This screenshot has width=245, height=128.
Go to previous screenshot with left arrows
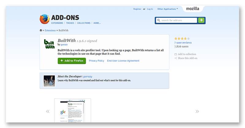point(48,111)
